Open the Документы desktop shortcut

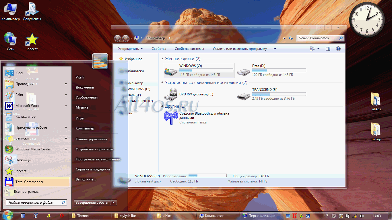pos(32,11)
